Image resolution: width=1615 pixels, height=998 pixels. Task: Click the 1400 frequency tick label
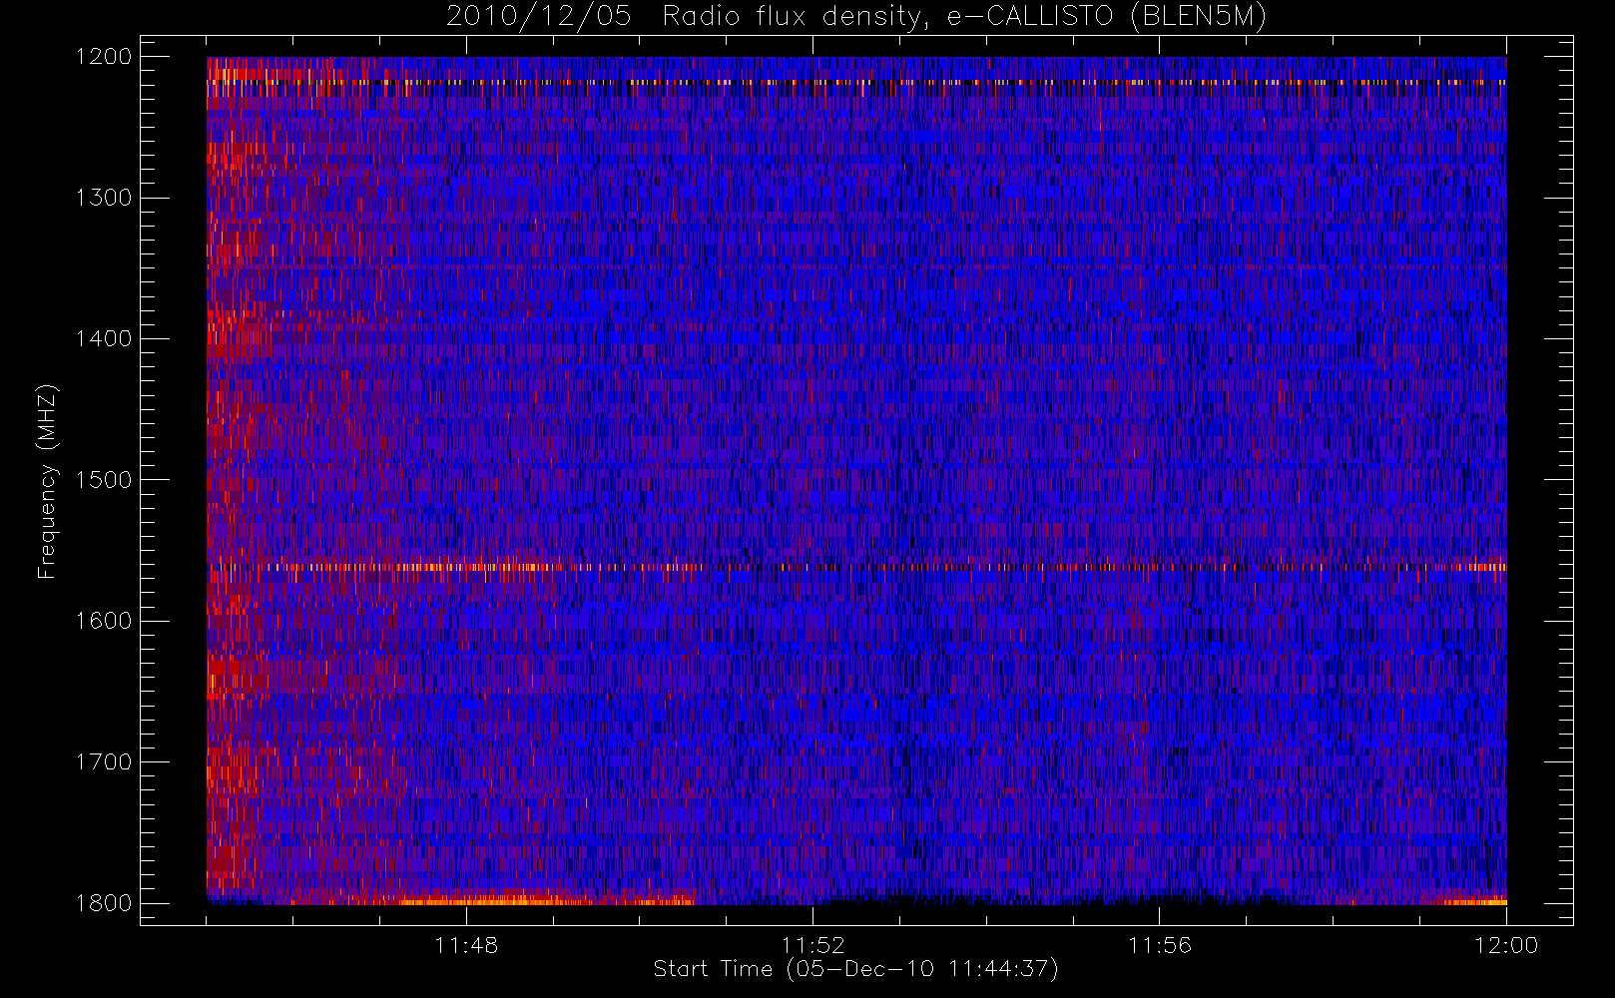point(104,338)
